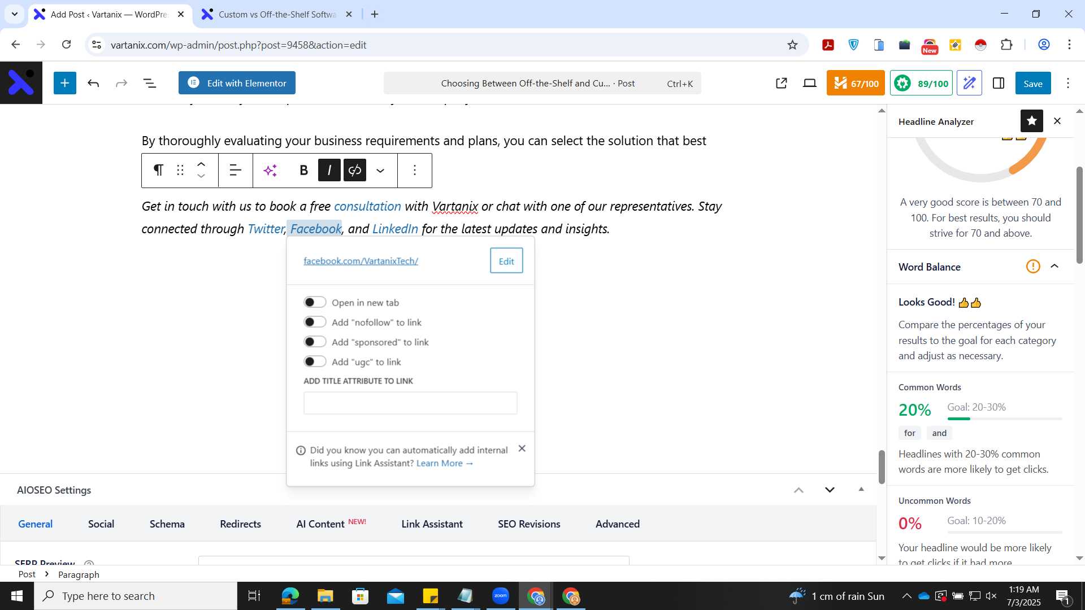Click the Twitter link in paragraph

click(266, 229)
